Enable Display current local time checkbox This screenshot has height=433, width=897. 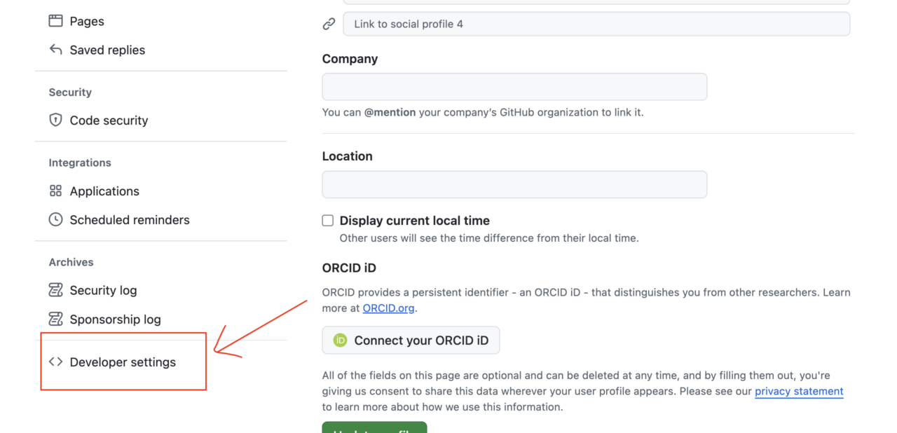327,221
